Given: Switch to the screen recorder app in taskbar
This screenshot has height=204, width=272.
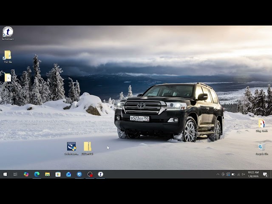Looking at the screenshot, I should 90,174.
